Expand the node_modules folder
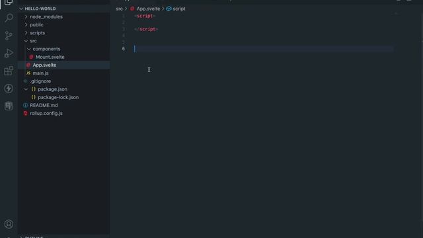 click(x=26, y=17)
